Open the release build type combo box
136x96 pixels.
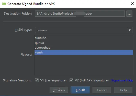click(84, 30)
